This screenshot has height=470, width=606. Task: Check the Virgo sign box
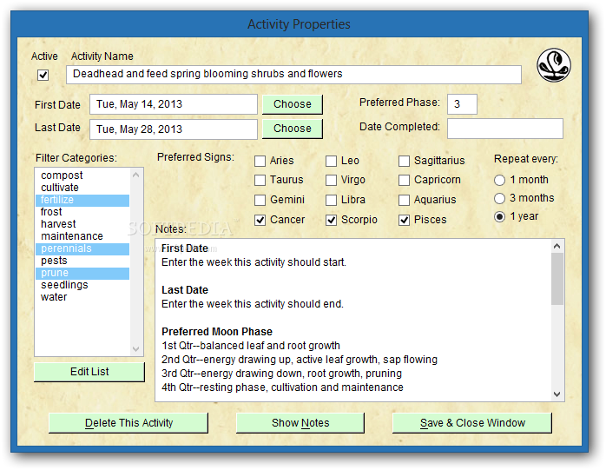[331, 180]
